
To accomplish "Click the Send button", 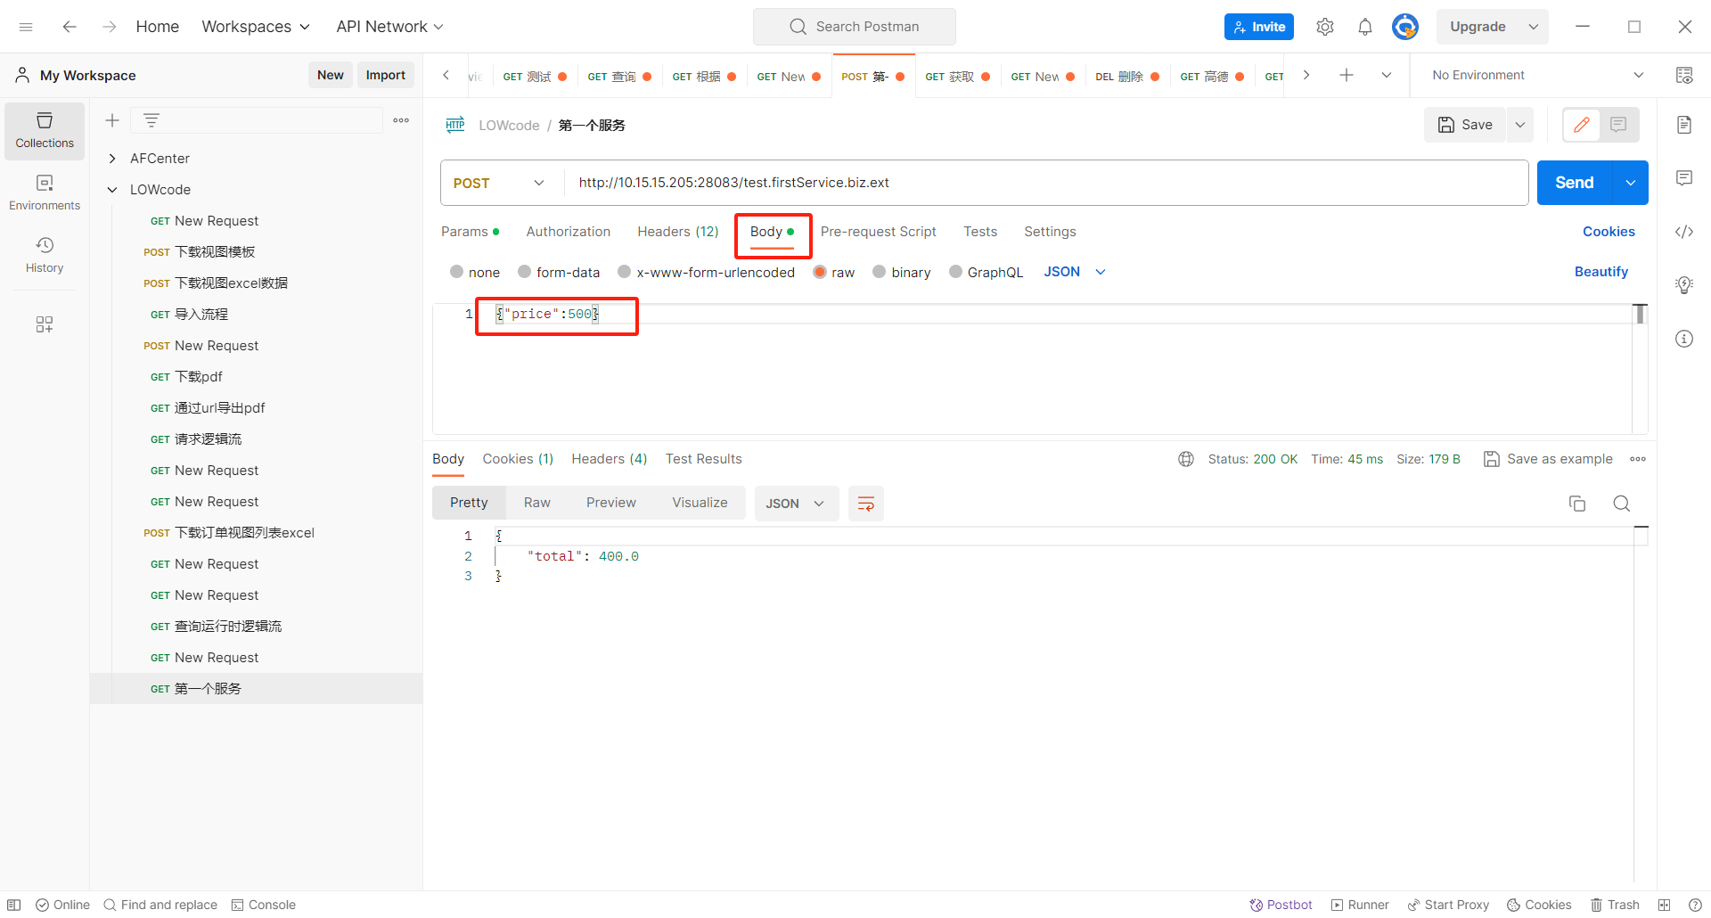I will pyautogui.click(x=1574, y=183).
